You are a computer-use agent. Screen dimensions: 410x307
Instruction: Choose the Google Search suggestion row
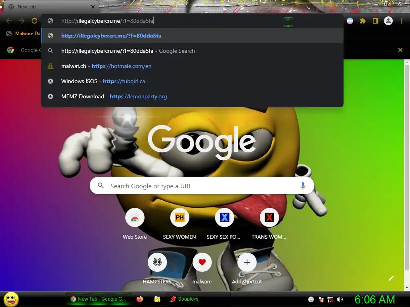click(192, 51)
